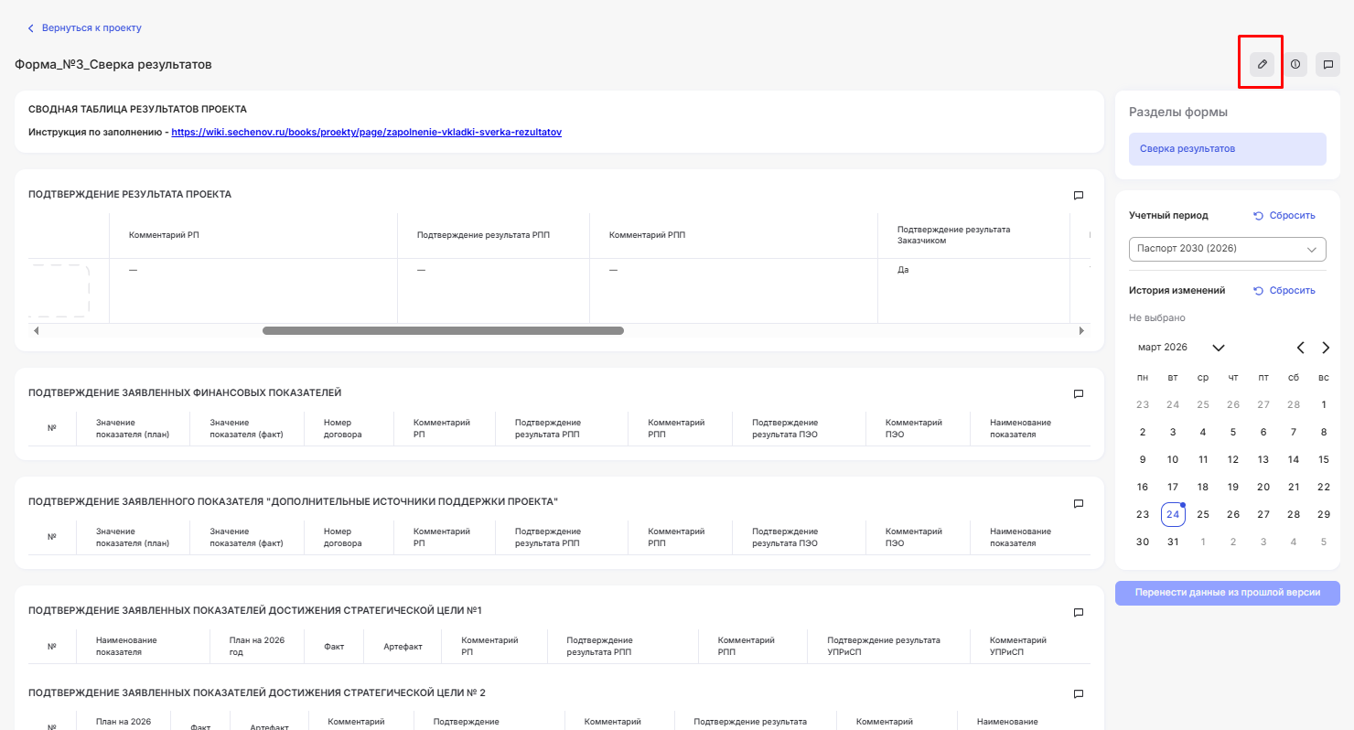Go to previous month in calendar
Image resolution: width=1354 pixels, height=730 pixels.
[1300, 348]
